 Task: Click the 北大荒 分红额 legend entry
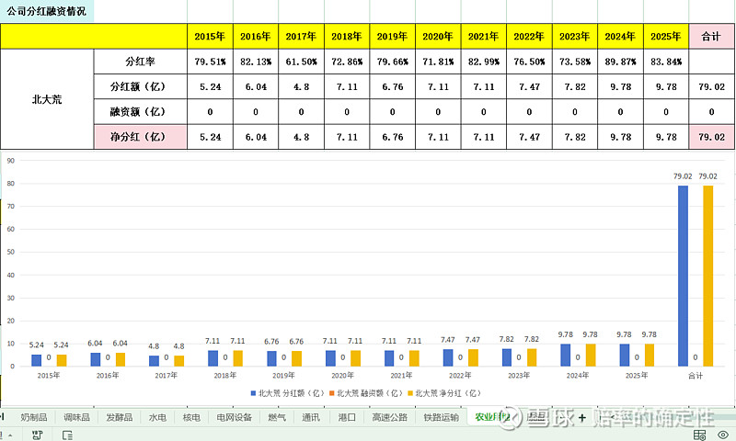coord(287,393)
